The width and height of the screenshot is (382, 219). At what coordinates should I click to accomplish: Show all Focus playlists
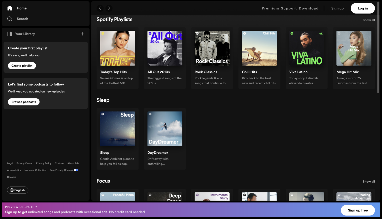coord(369,182)
